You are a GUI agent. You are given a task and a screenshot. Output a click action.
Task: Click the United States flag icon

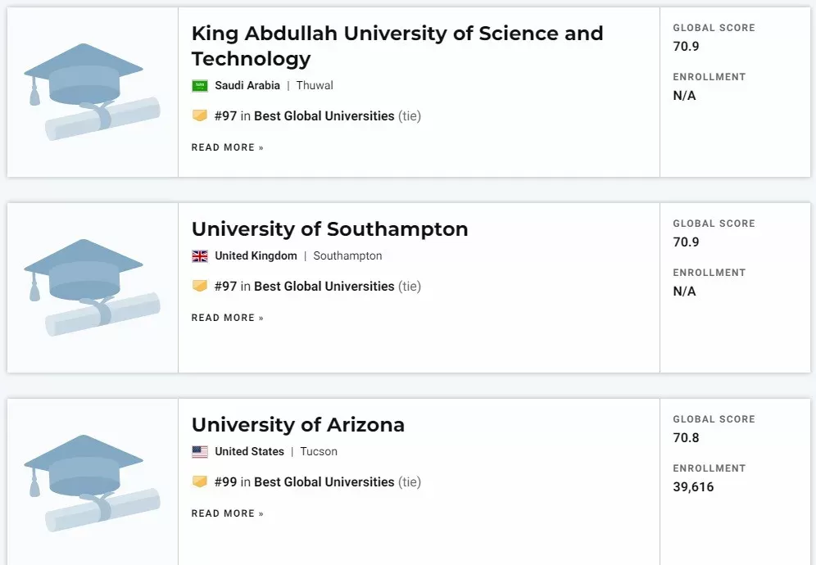pos(200,451)
